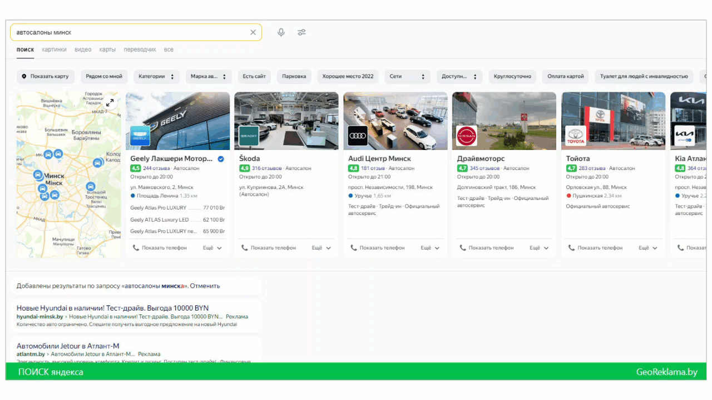Open the Сети filter dropdown
Screen dimensions: 712x400
(407, 77)
